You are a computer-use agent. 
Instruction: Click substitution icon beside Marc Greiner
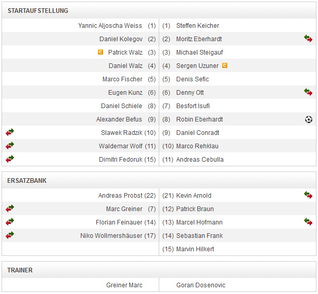click(10, 209)
